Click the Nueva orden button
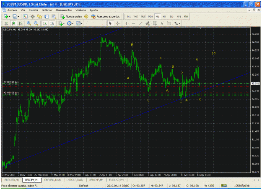 [71, 16]
